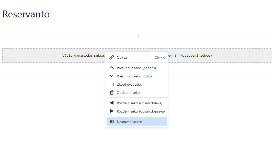Click the right-pointing triangle split icon
Image resolution: width=274 pixels, height=142 pixels.
coord(111,111)
